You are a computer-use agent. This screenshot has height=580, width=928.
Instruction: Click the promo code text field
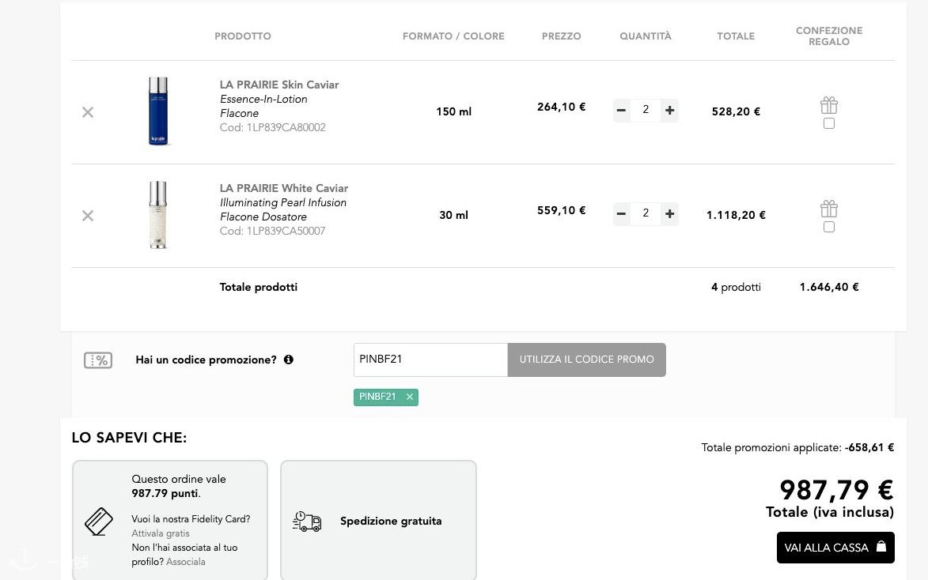pyautogui.click(x=430, y=360)
